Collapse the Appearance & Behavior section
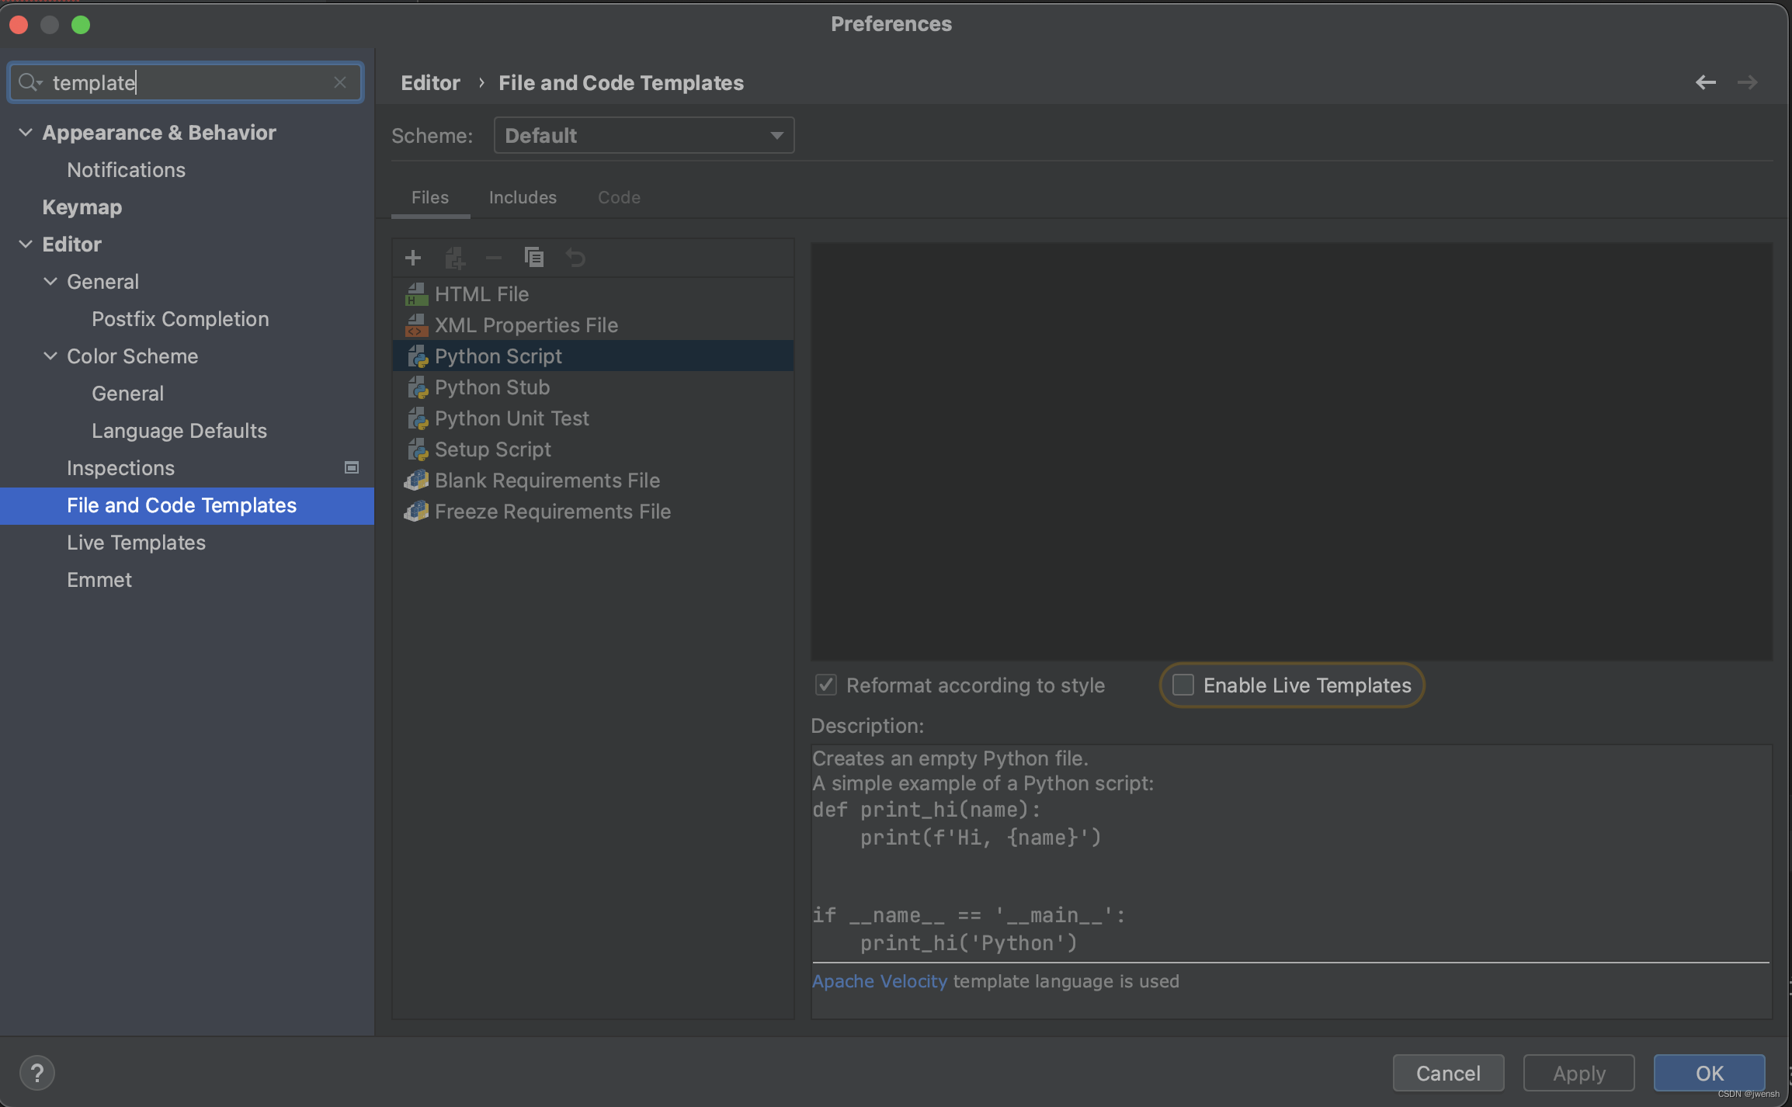Viewport: 1792px width, 1107px height. tap(26, 133)
